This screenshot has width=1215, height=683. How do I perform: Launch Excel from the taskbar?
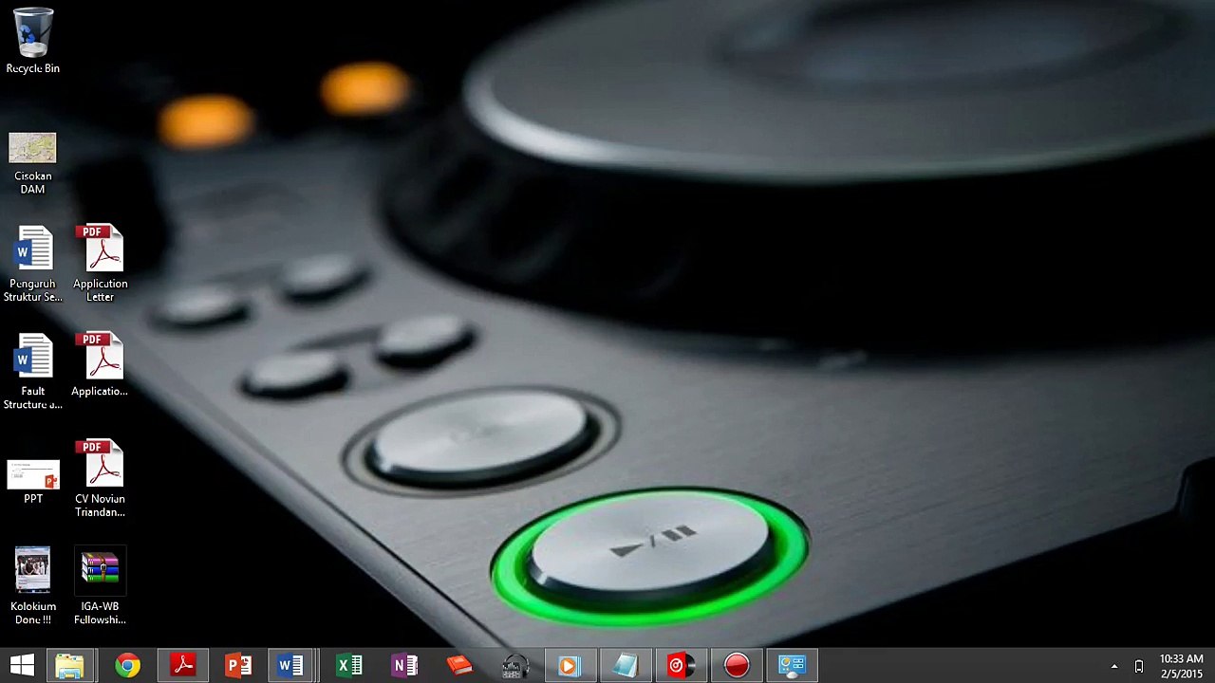pyautogui.click(x=349, y=665)
